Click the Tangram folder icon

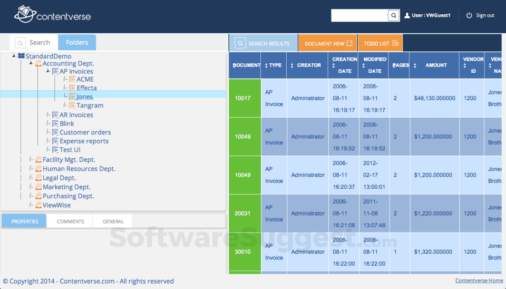[x=72, y=105]
